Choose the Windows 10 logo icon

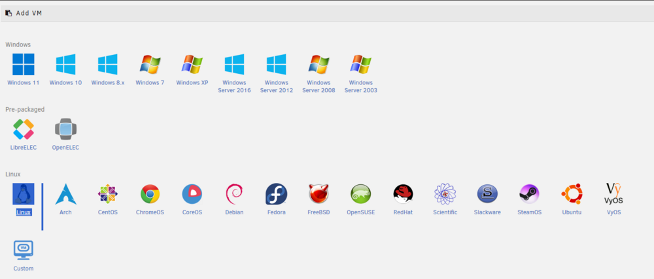(x=65, y=64)
